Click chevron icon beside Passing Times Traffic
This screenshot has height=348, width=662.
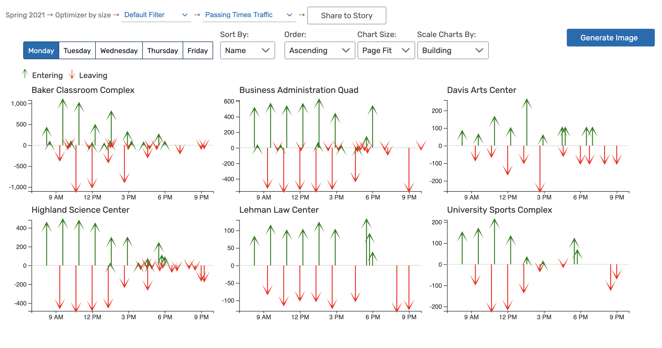tap(289, 15)
